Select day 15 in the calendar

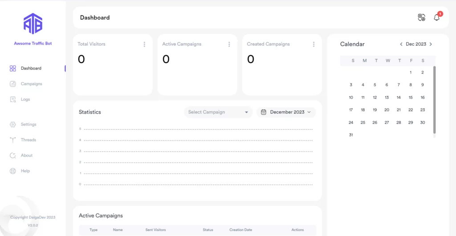[x=411, y=97]
